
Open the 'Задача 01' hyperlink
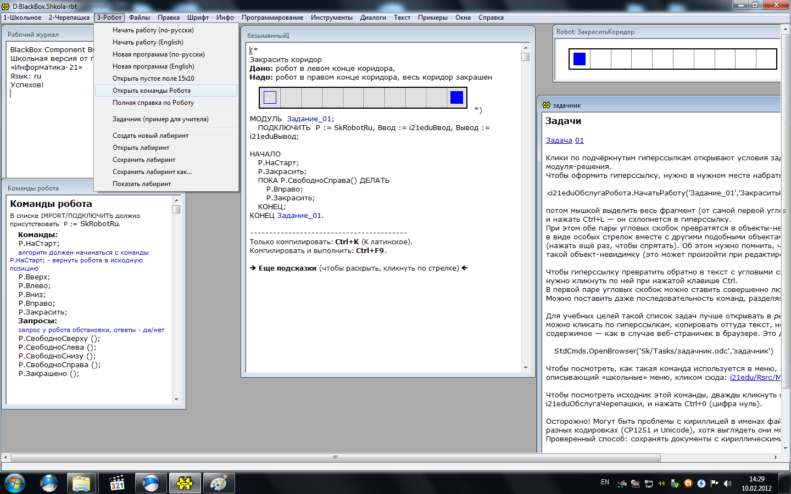pos(565,141)
